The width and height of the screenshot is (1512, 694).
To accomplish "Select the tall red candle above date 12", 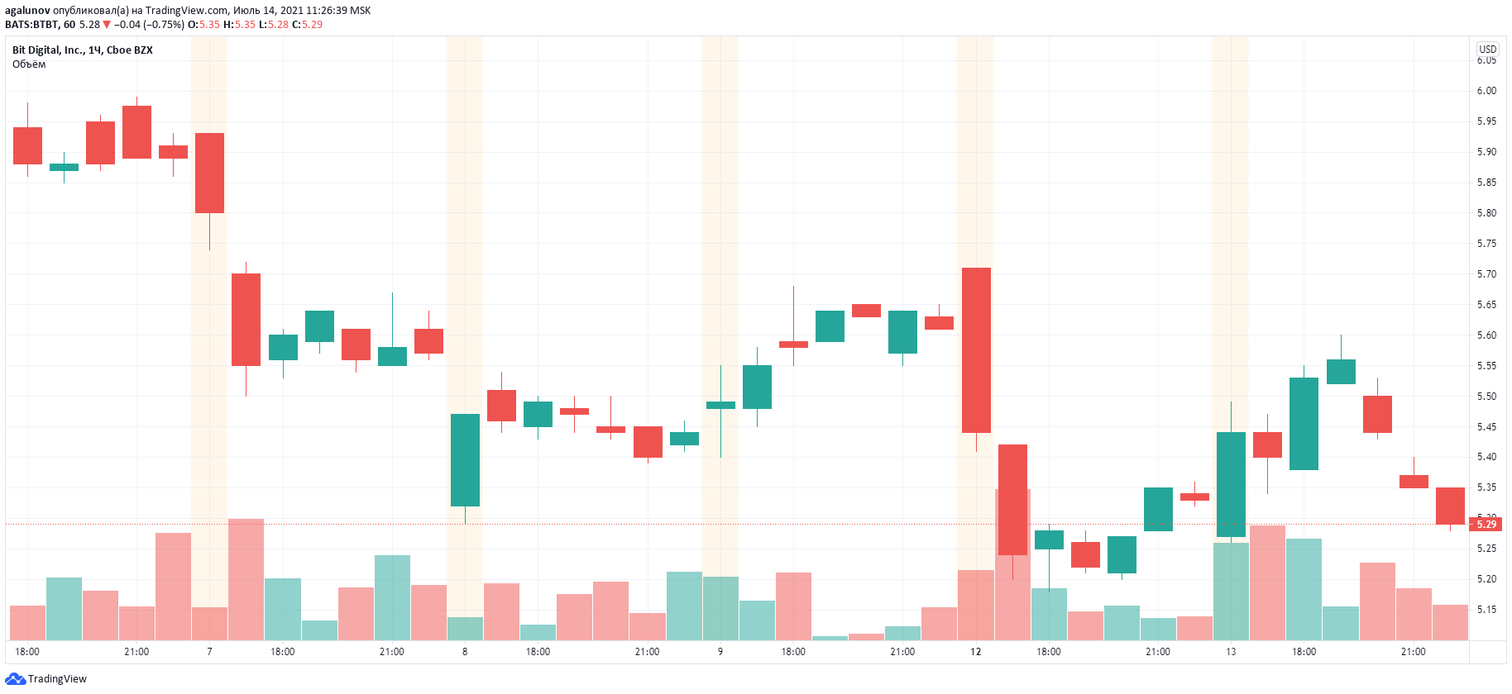I will [976, 349].
